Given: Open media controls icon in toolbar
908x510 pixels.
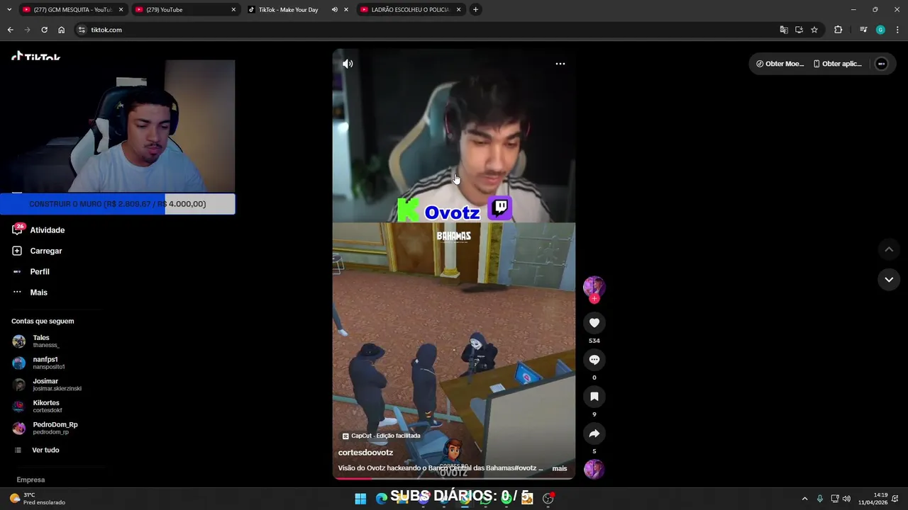Looking at the screenshot, I should pos(863,30).
